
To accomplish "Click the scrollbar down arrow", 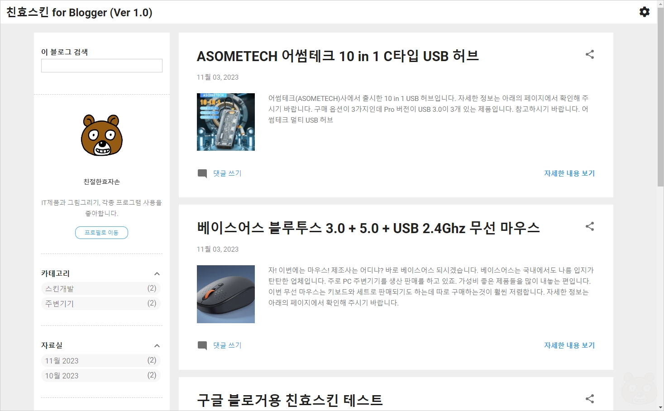I will 660,407.
